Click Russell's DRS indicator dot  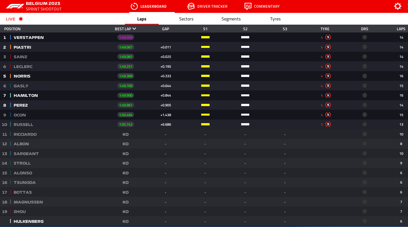pos(365,124)
